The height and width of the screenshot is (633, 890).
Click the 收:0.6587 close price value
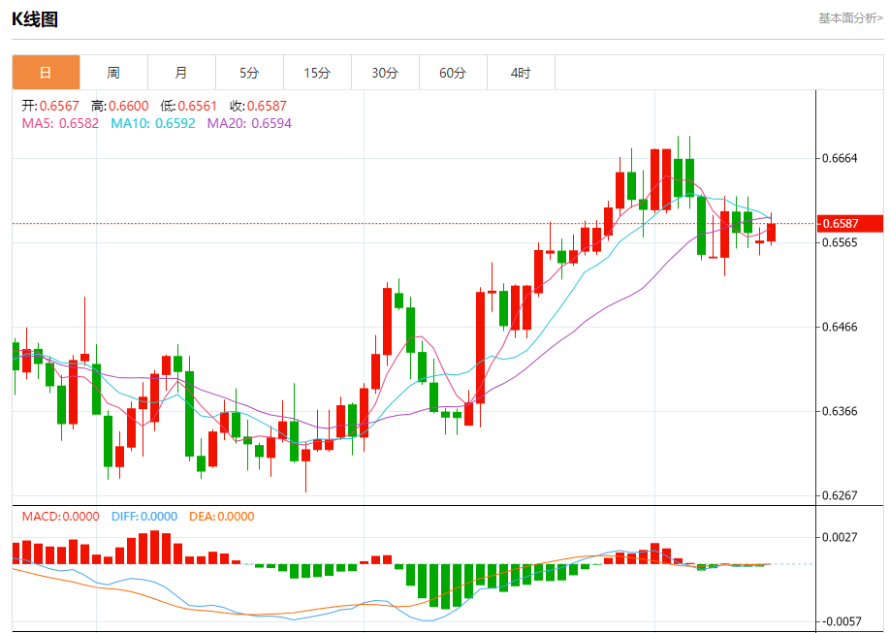(x=258, y=107)
